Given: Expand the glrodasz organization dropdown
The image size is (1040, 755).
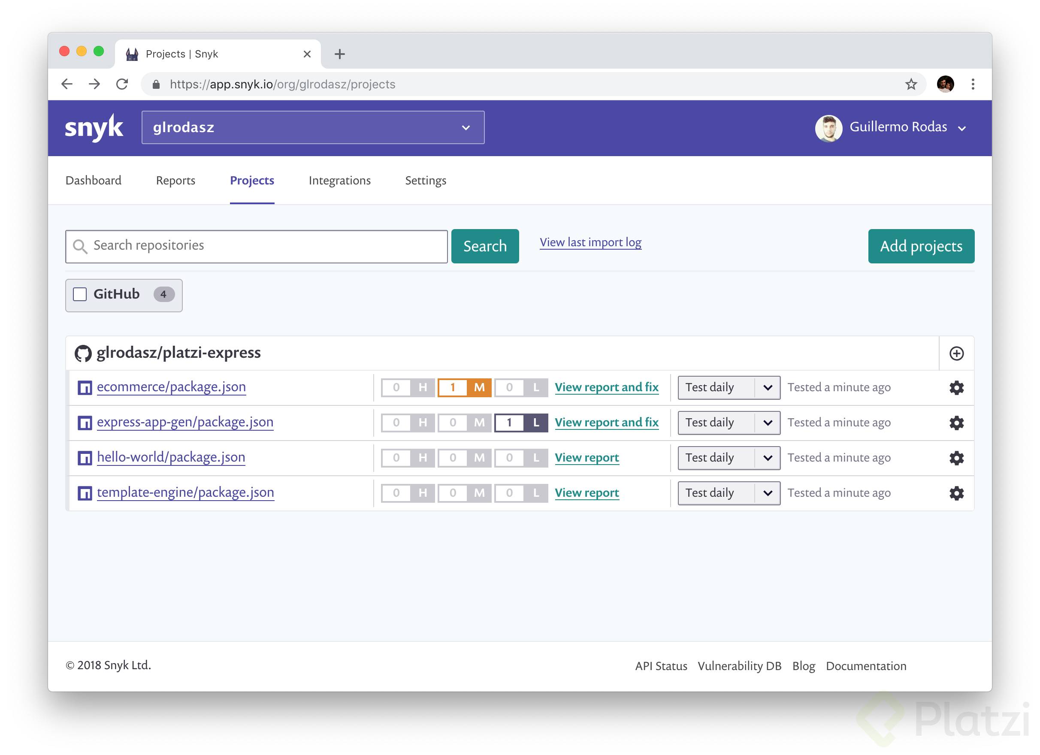Looking at the screenshot, I should point(313,127).
